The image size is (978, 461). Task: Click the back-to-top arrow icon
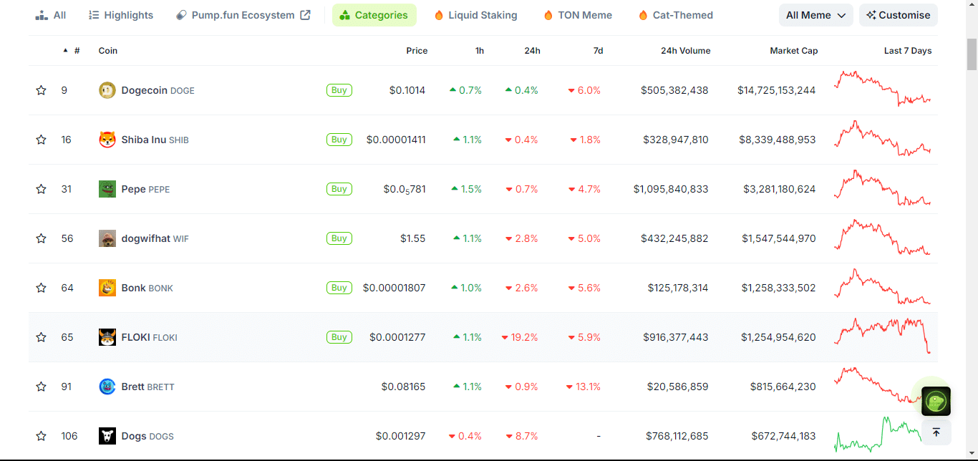pos(936,432)
